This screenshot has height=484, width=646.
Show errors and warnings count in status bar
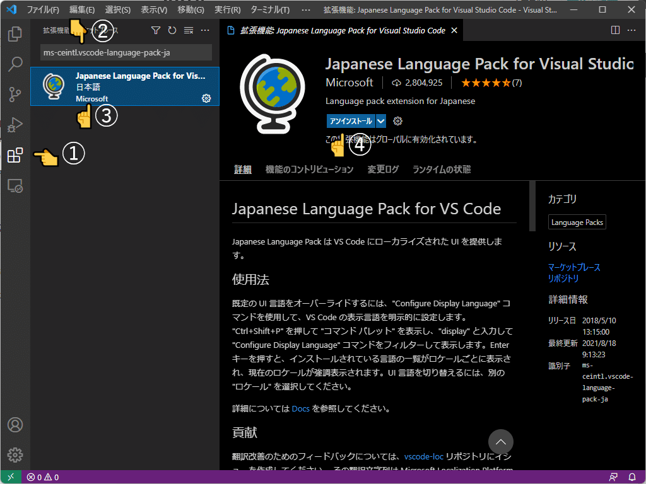[x=43, y=478]
